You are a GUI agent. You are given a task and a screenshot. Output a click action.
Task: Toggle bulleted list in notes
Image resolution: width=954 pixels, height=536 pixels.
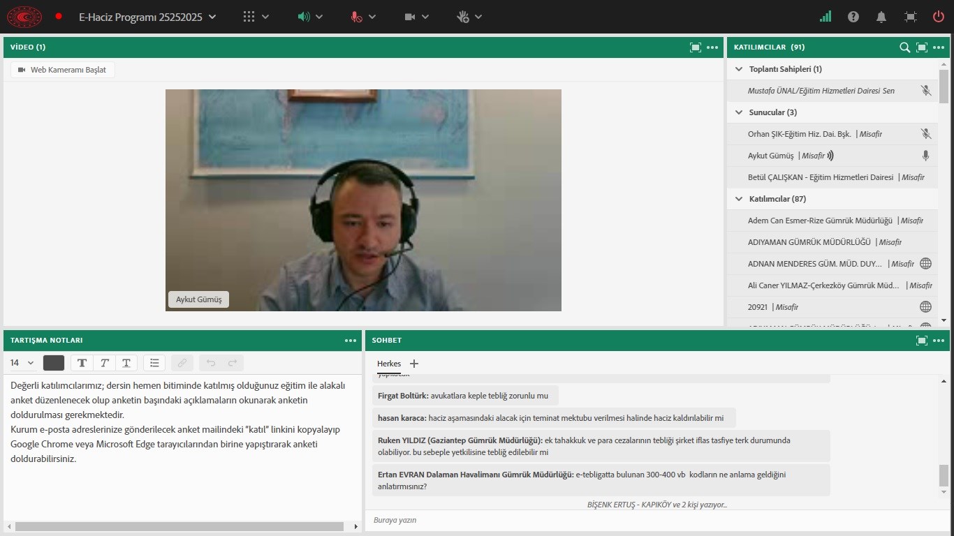(x=154, y=363)
